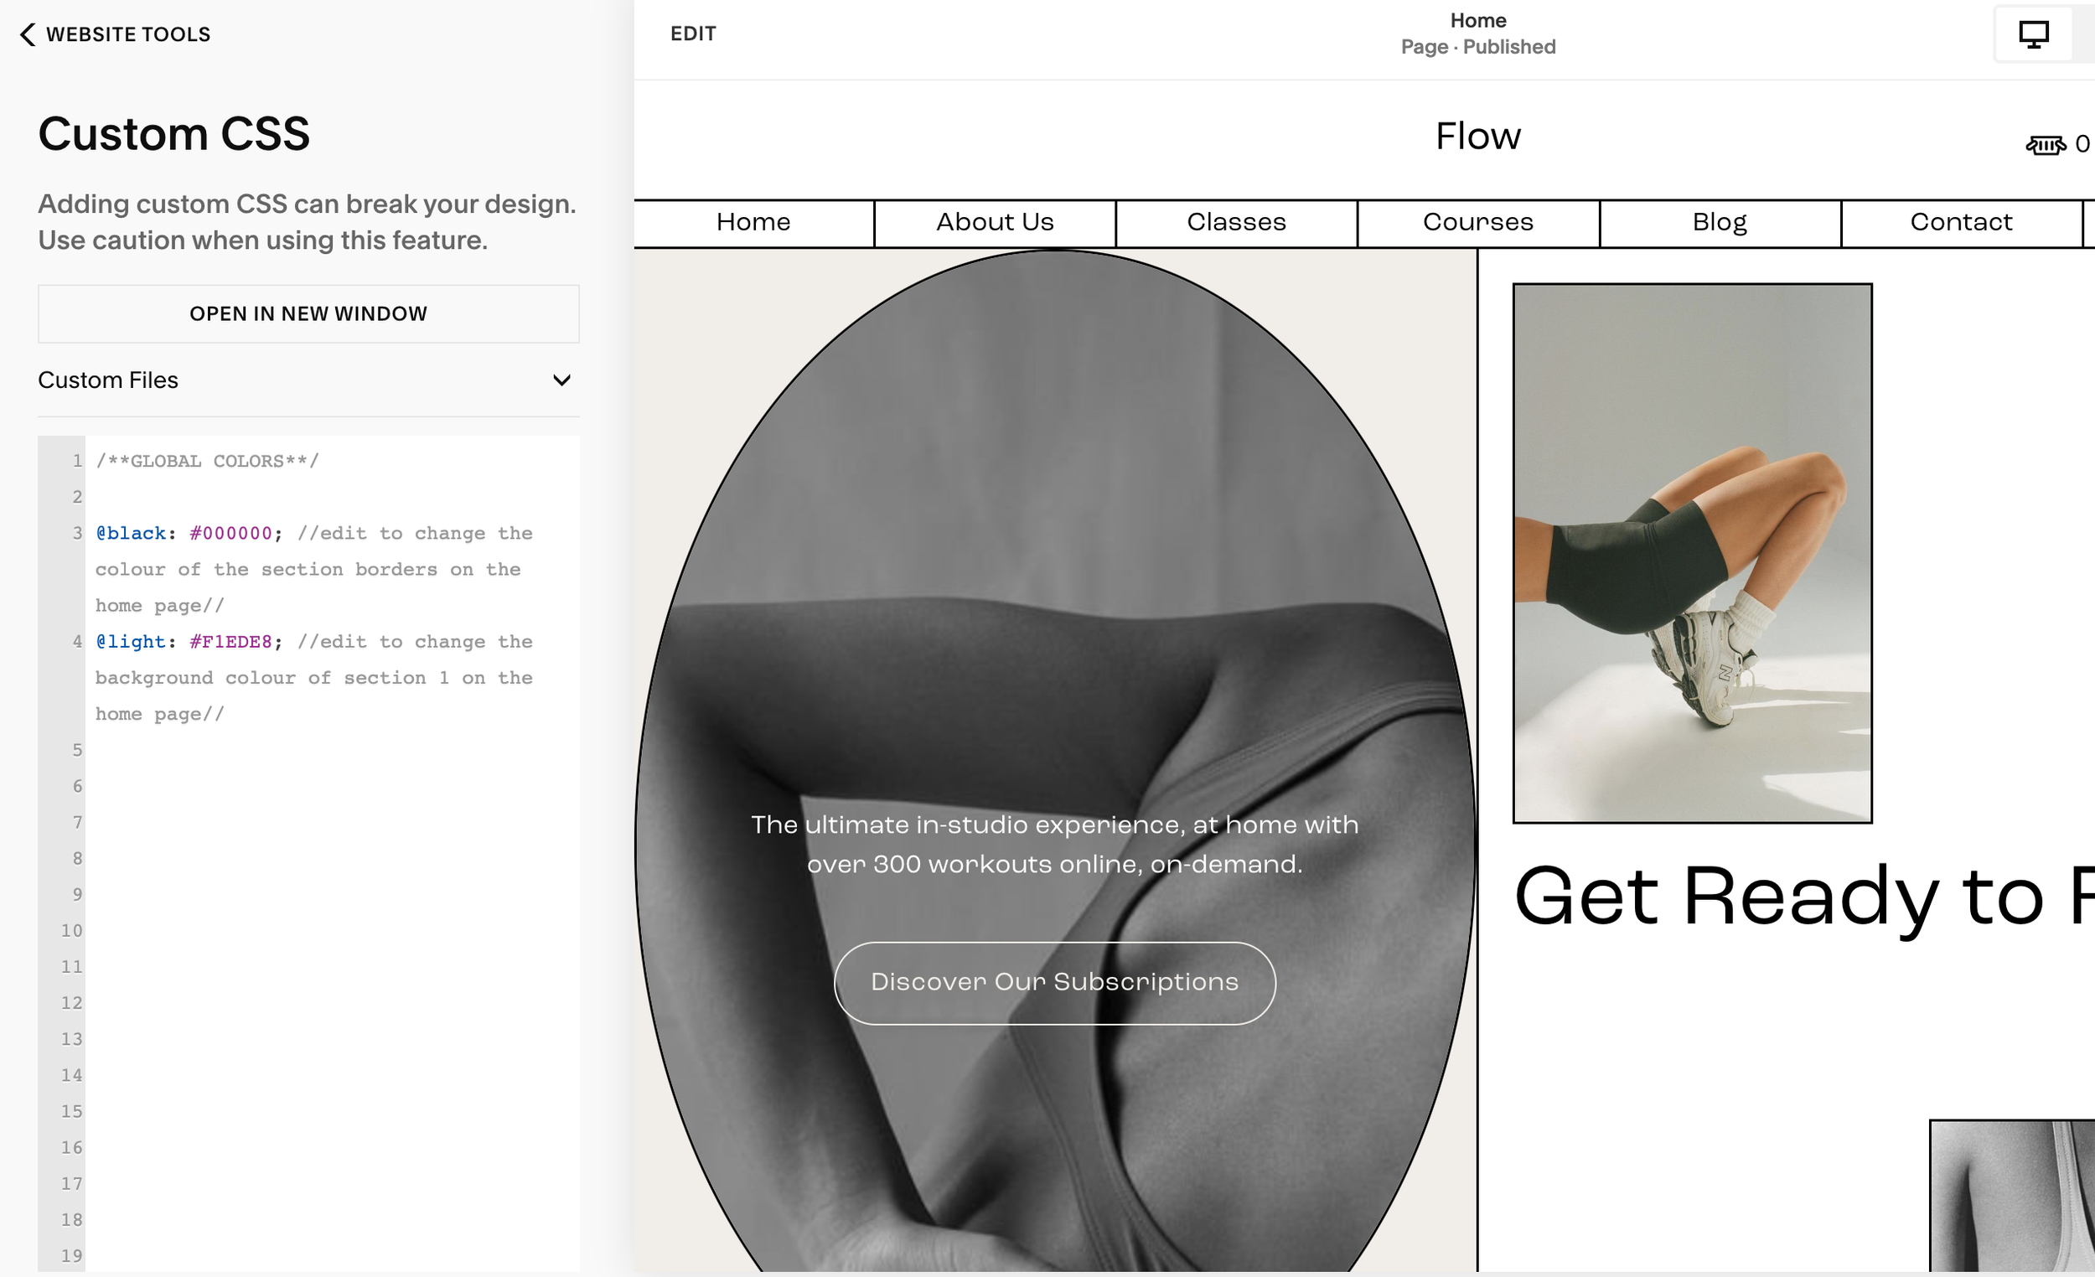Click the 'Adding custom CSS' warning text

click(x=307, y=222)
